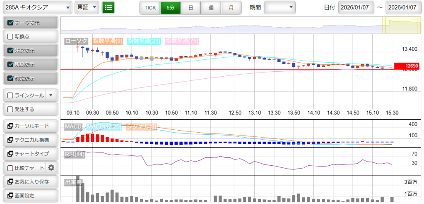Image resolution: width=424 pixels, height=204 pixels.
Task: Enable the 転換点 checkbox
Action: click(10, 36)
